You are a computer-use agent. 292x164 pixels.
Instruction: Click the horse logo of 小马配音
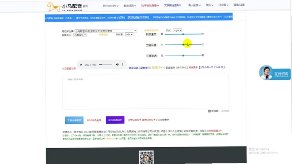[x=54, y=7]
